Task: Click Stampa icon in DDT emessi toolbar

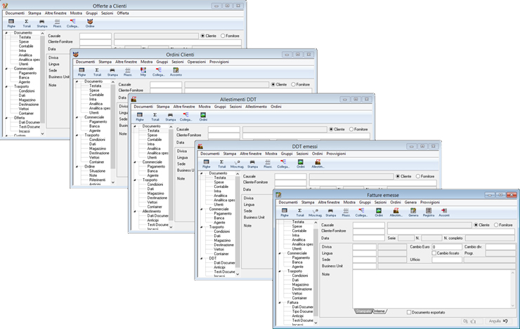Action: click(252, 163)
